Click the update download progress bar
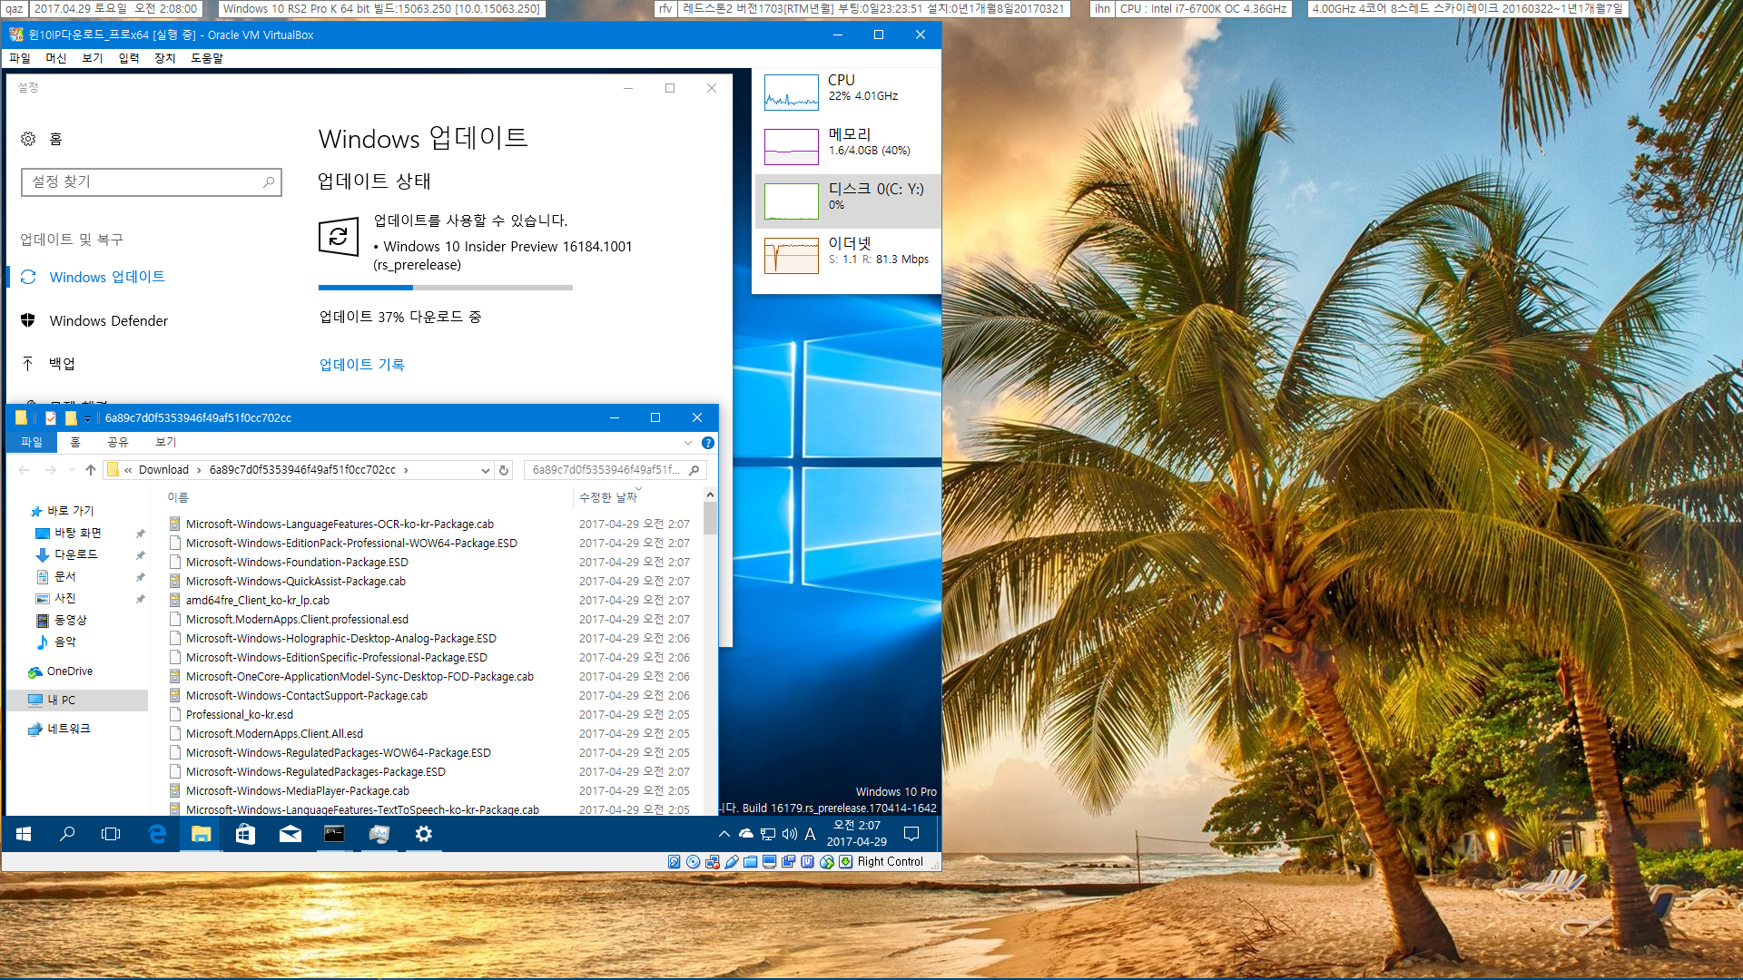The height and width of the screenshot is (980, 1743). coord(445,288)
